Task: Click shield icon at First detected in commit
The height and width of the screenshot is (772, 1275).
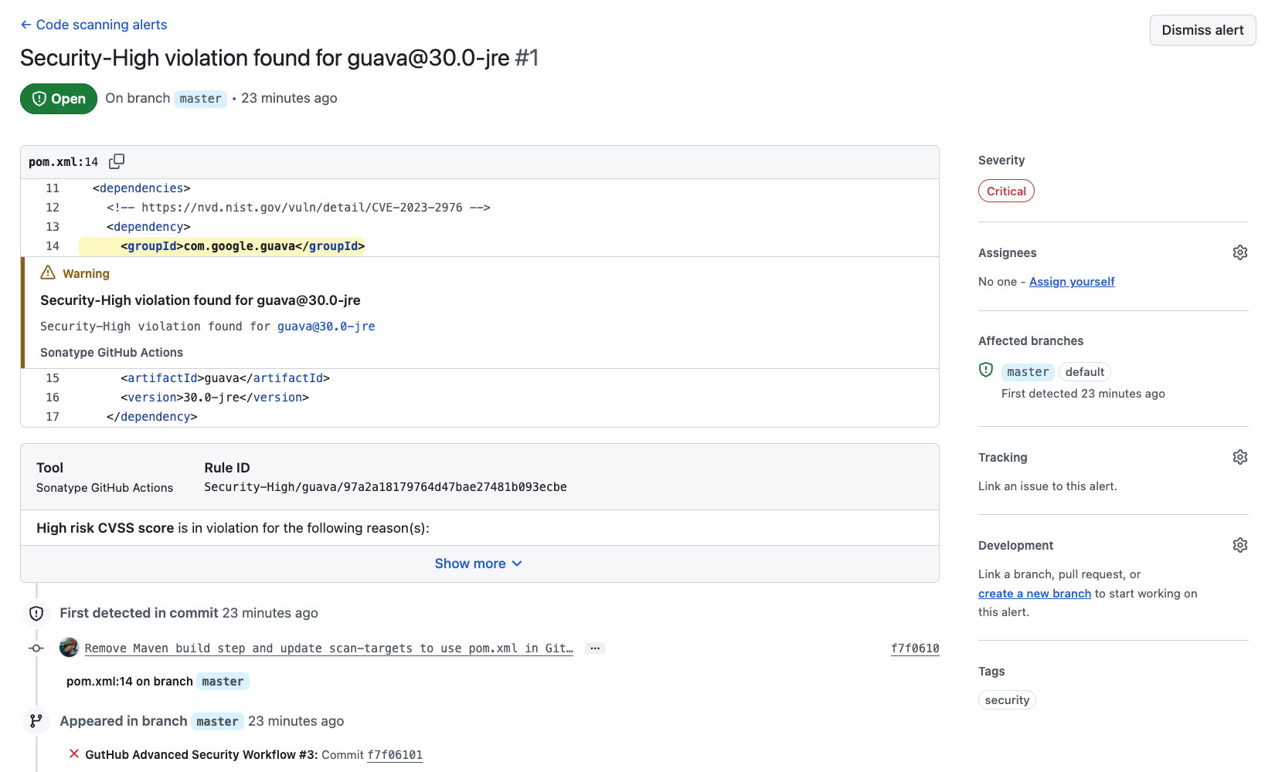Action: click(x=36, y=614)
